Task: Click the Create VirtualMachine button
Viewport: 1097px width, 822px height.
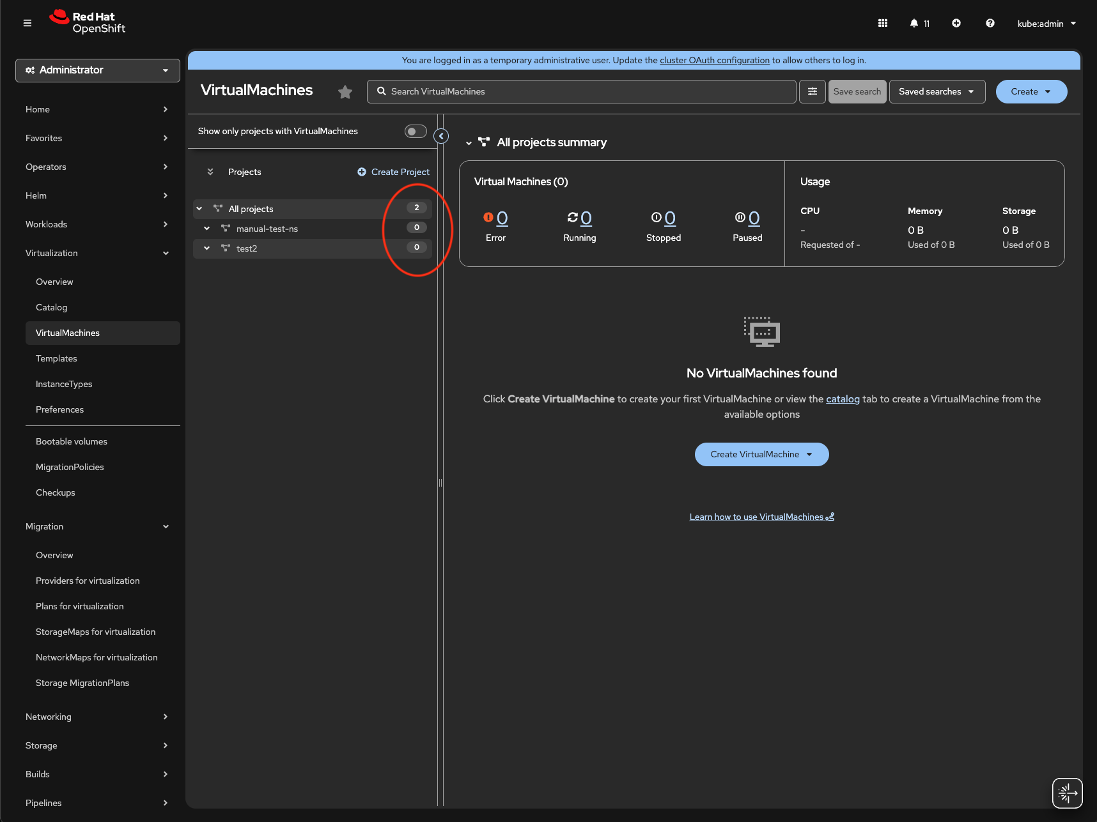Action: [761, 454]
